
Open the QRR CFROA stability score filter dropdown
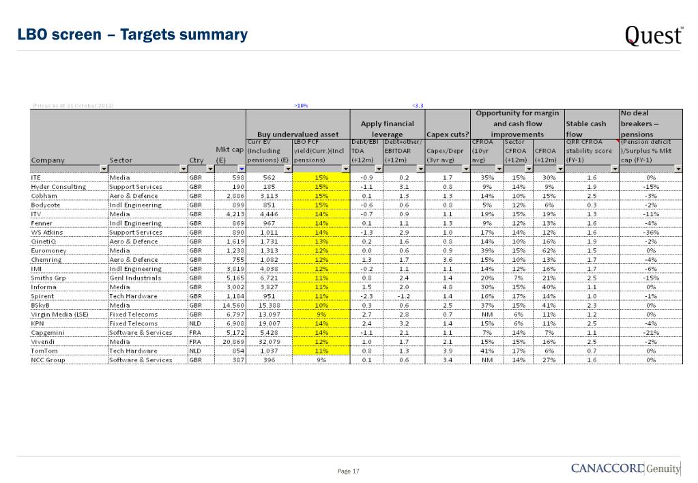coord(615,169)
